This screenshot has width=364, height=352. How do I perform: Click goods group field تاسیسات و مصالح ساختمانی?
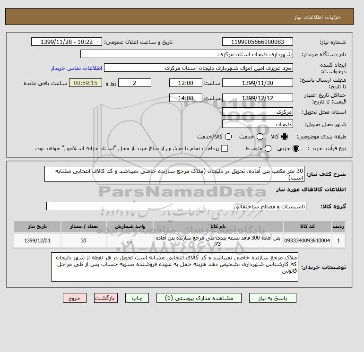[176, 206]
